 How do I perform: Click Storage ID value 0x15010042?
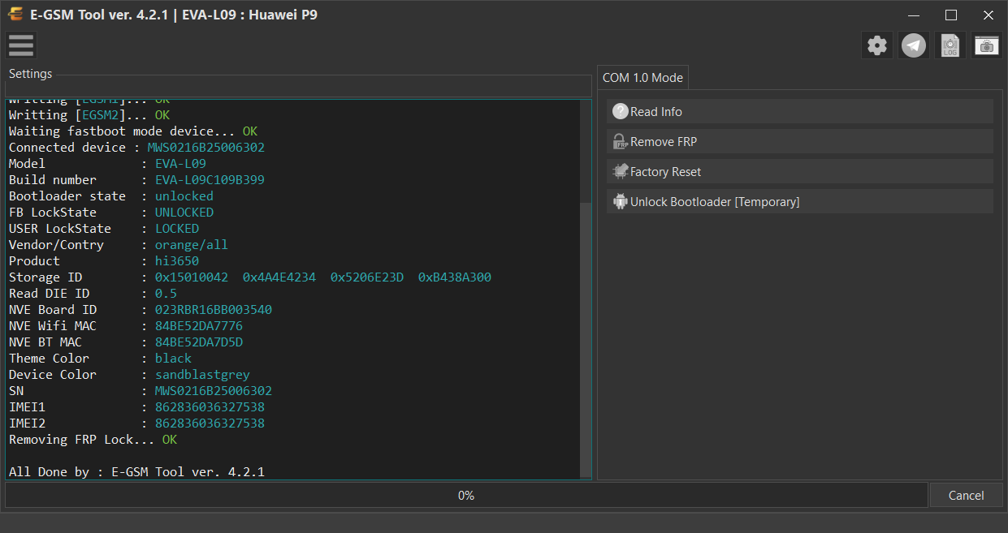click(192, 277)
